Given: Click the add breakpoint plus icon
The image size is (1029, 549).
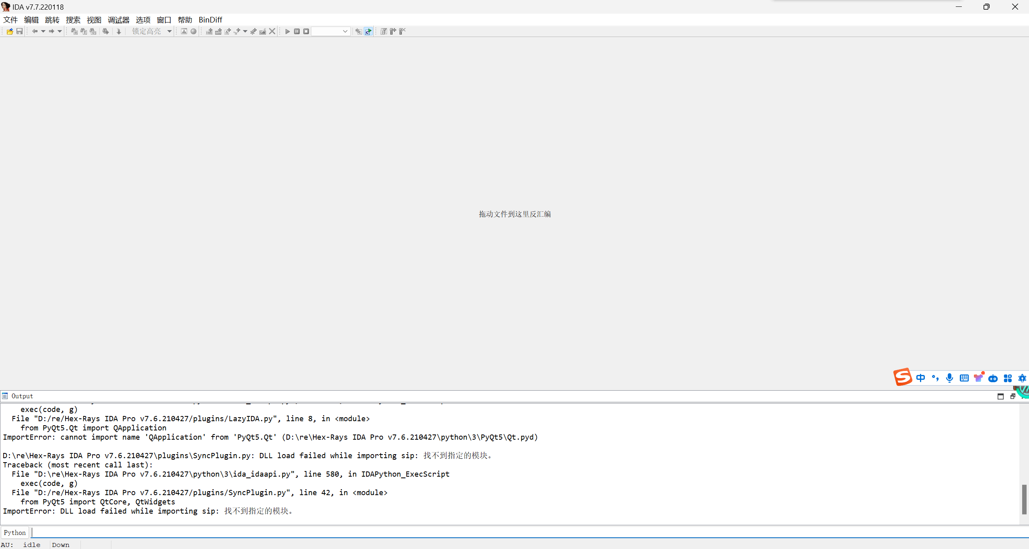Looking at the screenshot, I should (x=393, y=31).
